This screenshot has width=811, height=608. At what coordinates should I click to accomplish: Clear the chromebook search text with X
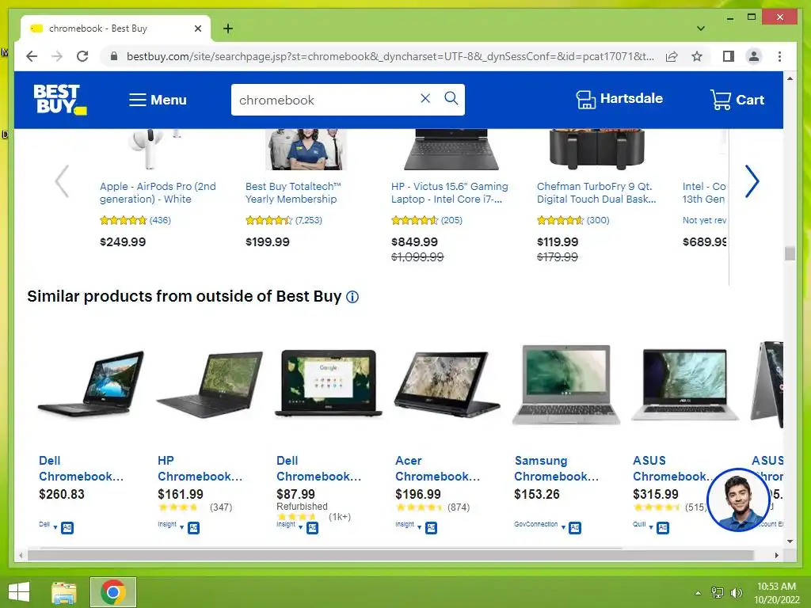click(x=425, y=98)
